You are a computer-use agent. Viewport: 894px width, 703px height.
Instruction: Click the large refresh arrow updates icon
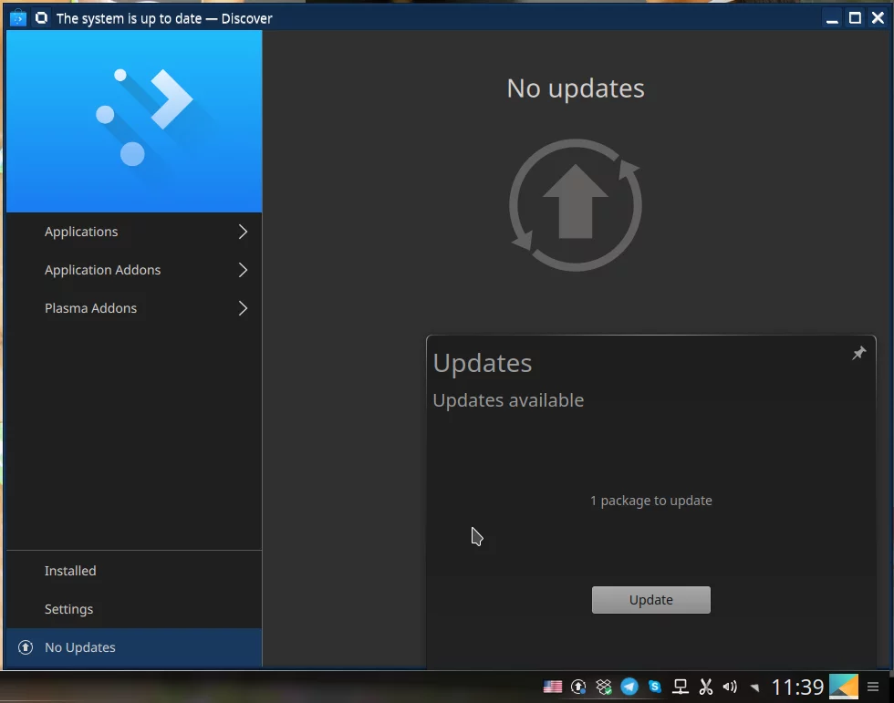click(x=576, y=205)
